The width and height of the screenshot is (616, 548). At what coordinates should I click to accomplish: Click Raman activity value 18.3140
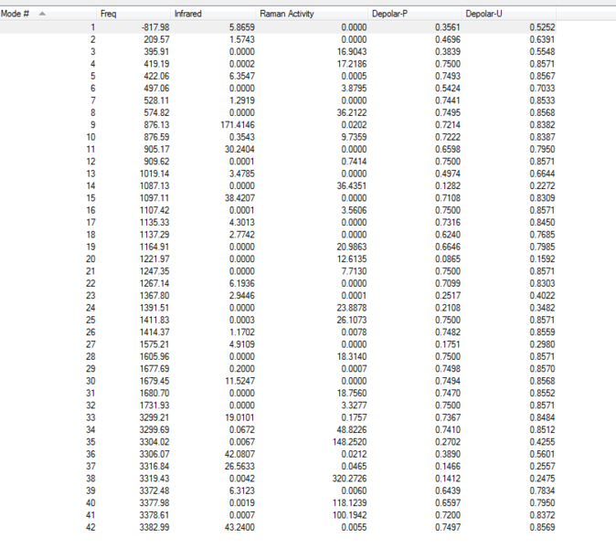click(x=352, y=356)
